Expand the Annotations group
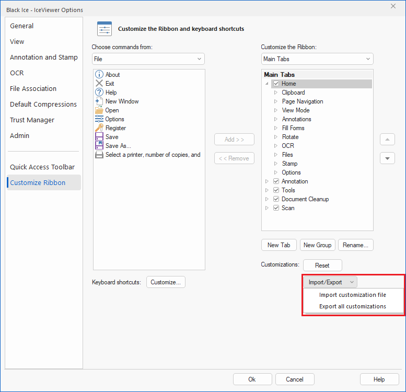Screen dimensions: 406x392 point(276,119)
